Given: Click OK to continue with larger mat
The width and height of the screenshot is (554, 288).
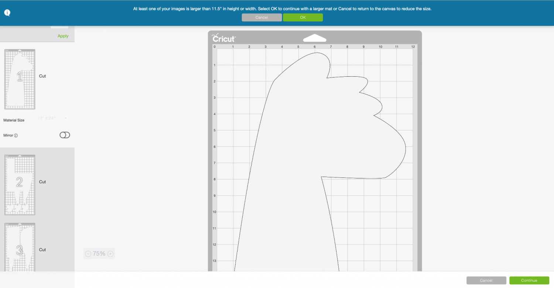Looking at the screenshot, I should click(303, 17).
